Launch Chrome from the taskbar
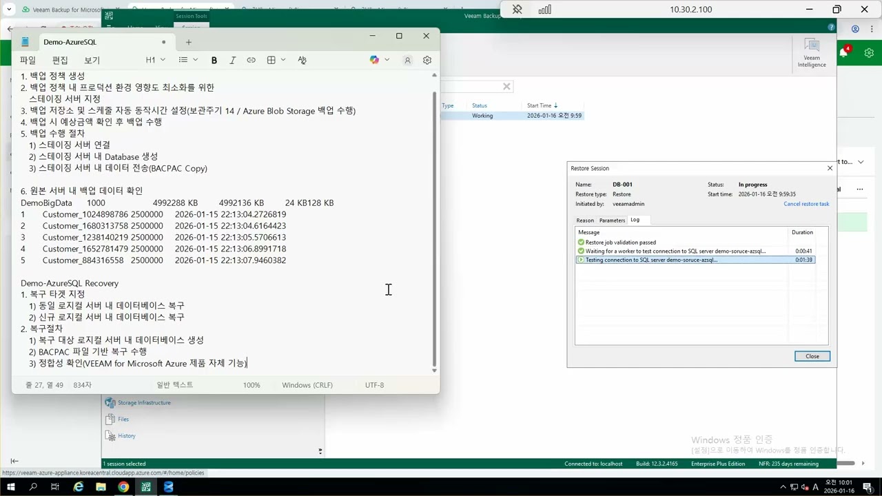This screenshot has height=496, width=882. (123, 487)
